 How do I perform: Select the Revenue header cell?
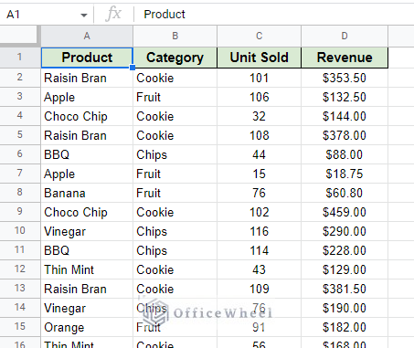tap(345, 58)
